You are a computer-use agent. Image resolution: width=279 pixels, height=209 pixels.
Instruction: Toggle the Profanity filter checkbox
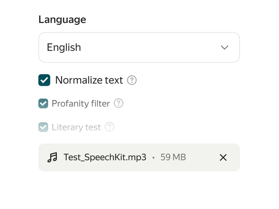point(43,103)
